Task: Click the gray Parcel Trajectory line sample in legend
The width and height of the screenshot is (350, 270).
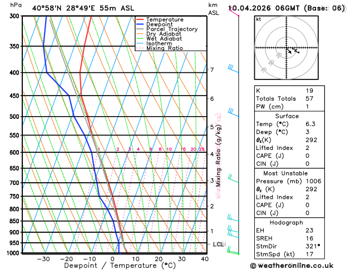Action: (140, 29)
